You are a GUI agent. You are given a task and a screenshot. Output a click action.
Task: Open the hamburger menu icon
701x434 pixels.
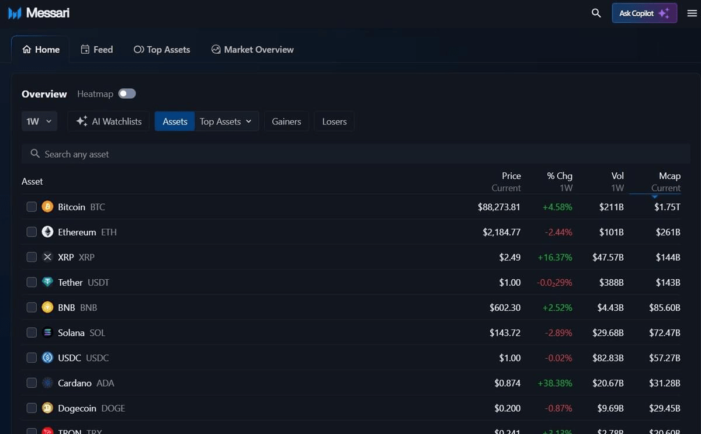(692, 13)
